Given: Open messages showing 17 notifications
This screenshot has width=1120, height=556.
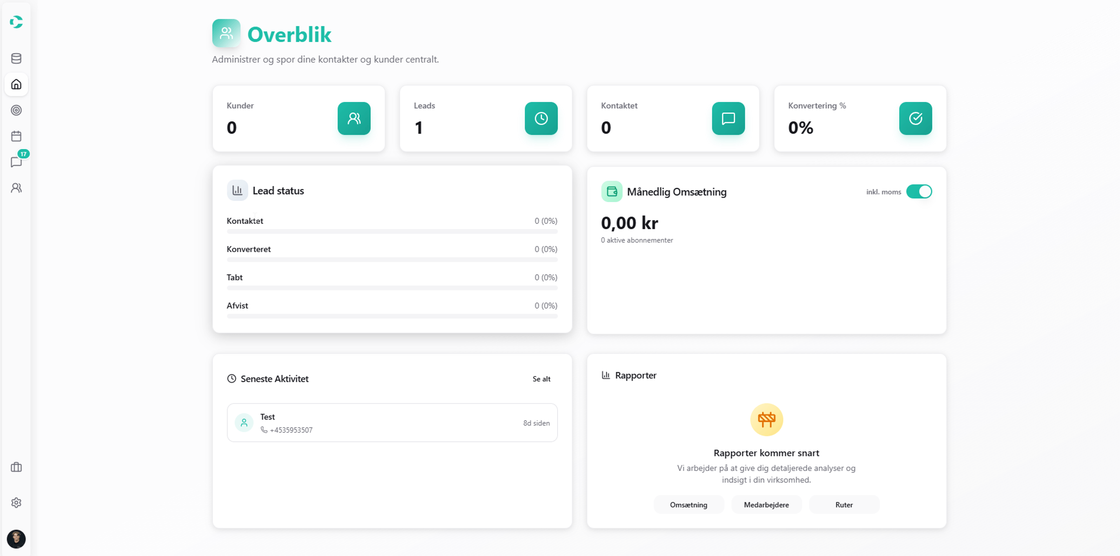Looking at the screenshot, I should pyautogui.click(x=16, y=162).
